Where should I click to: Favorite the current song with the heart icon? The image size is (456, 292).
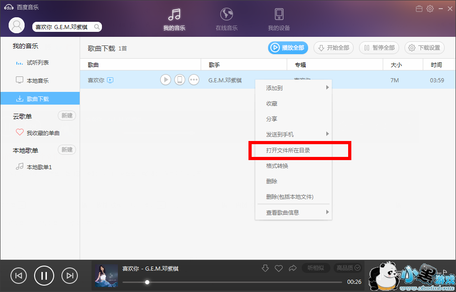(x=279, y=268)
